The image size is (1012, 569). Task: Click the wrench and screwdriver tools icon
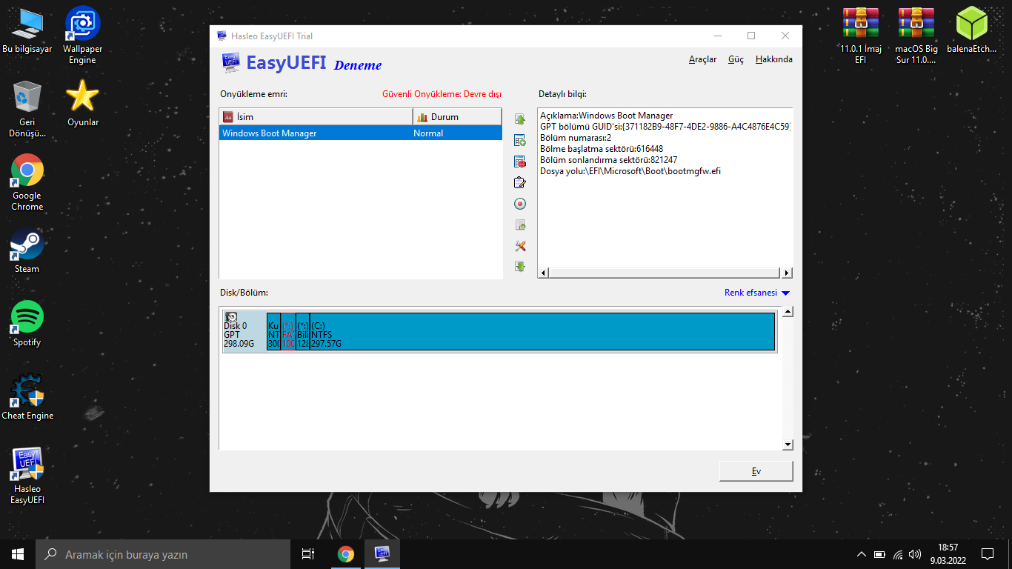[520, 246]
